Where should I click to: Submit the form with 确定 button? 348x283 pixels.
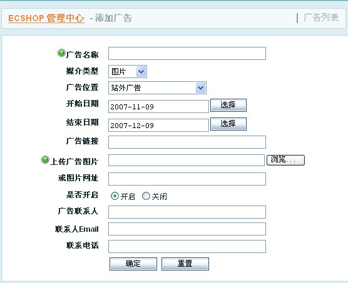pyautogui.click(x=133, y=264)
